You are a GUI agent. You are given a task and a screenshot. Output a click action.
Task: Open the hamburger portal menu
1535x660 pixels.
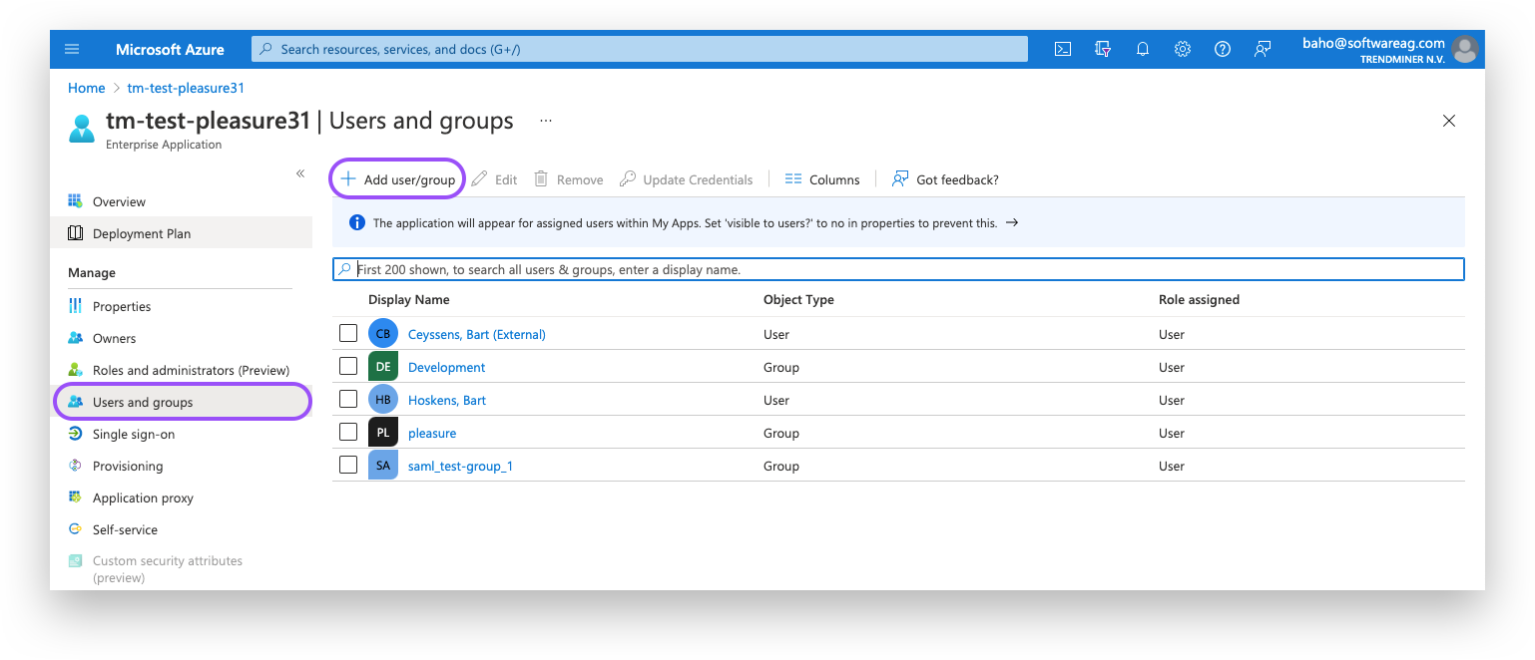tap(72, 49)
